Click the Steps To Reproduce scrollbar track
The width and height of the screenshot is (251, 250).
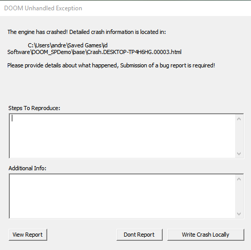(239, 136)
